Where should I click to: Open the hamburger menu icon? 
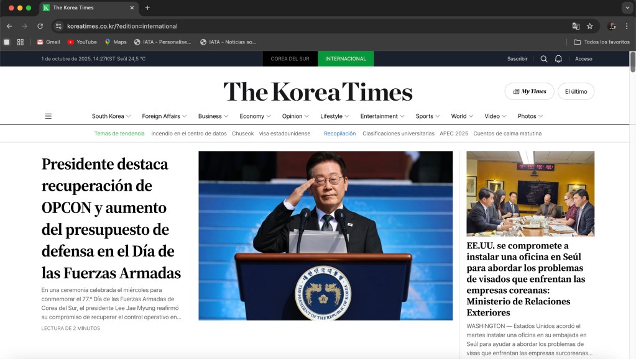[x=48, y=116]
